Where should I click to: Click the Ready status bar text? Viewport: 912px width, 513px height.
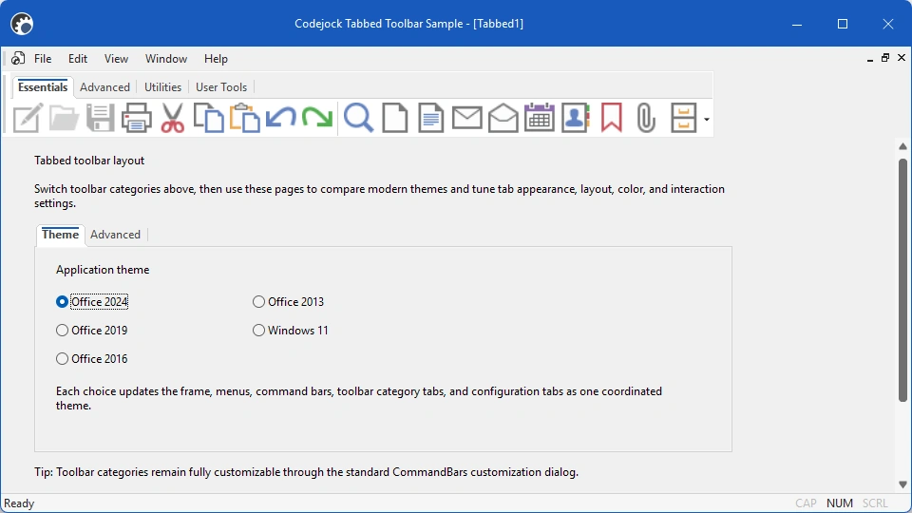(x=19, y=503)
